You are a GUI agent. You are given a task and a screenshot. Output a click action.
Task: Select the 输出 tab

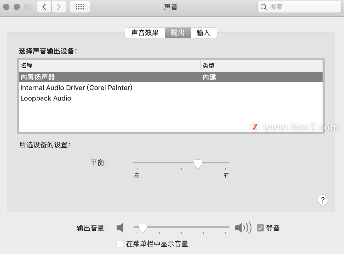coord(178,33)
